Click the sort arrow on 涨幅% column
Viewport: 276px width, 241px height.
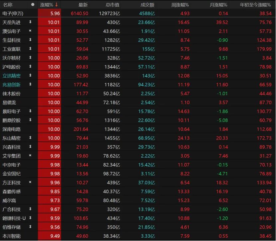pyautogui.click(x=56, y=5)
